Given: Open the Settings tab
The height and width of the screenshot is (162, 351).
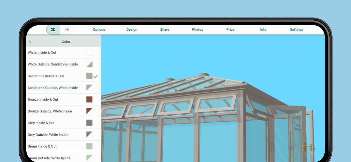Looking at the screenshot, I should click(296, 30).
